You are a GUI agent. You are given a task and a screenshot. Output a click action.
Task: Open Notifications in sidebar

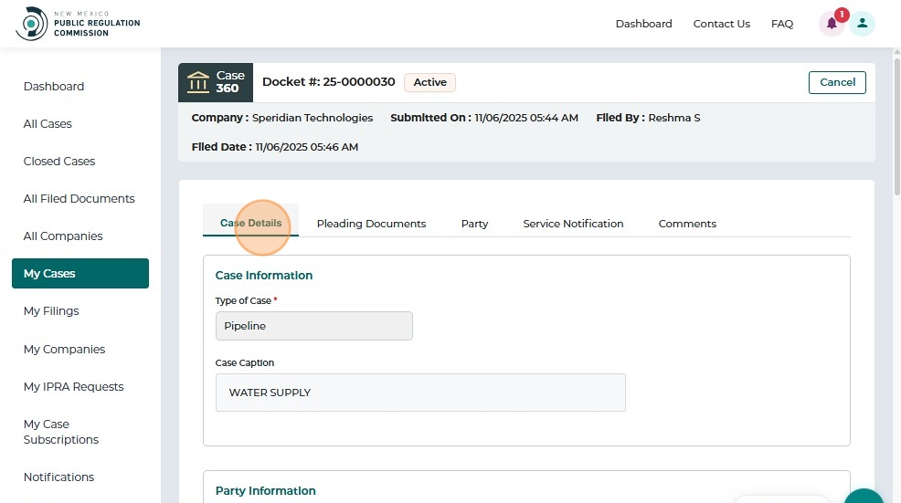(x=58, y=477)
